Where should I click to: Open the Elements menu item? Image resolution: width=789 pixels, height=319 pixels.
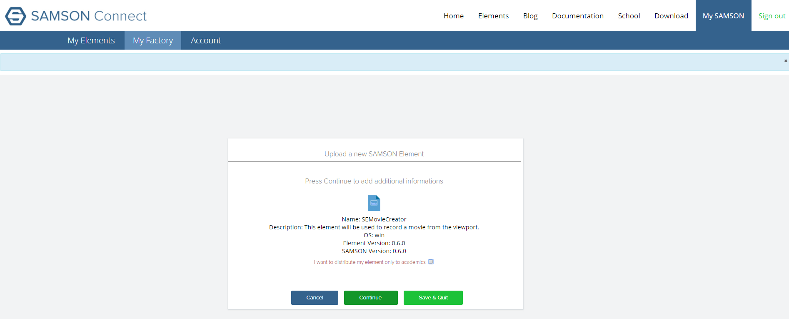click(x=493, y=16)
